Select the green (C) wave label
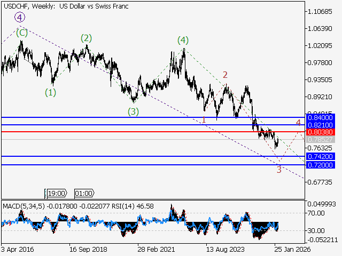Screen dimensions: 342x256 point(21,33)
